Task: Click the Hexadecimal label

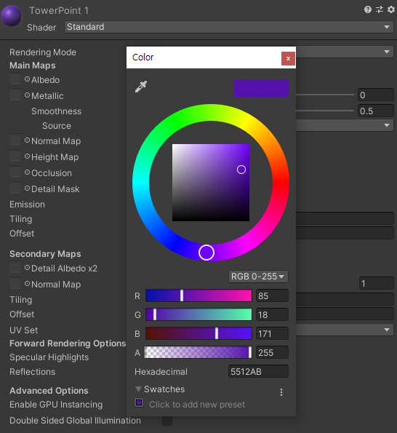Action: [161, 372]
